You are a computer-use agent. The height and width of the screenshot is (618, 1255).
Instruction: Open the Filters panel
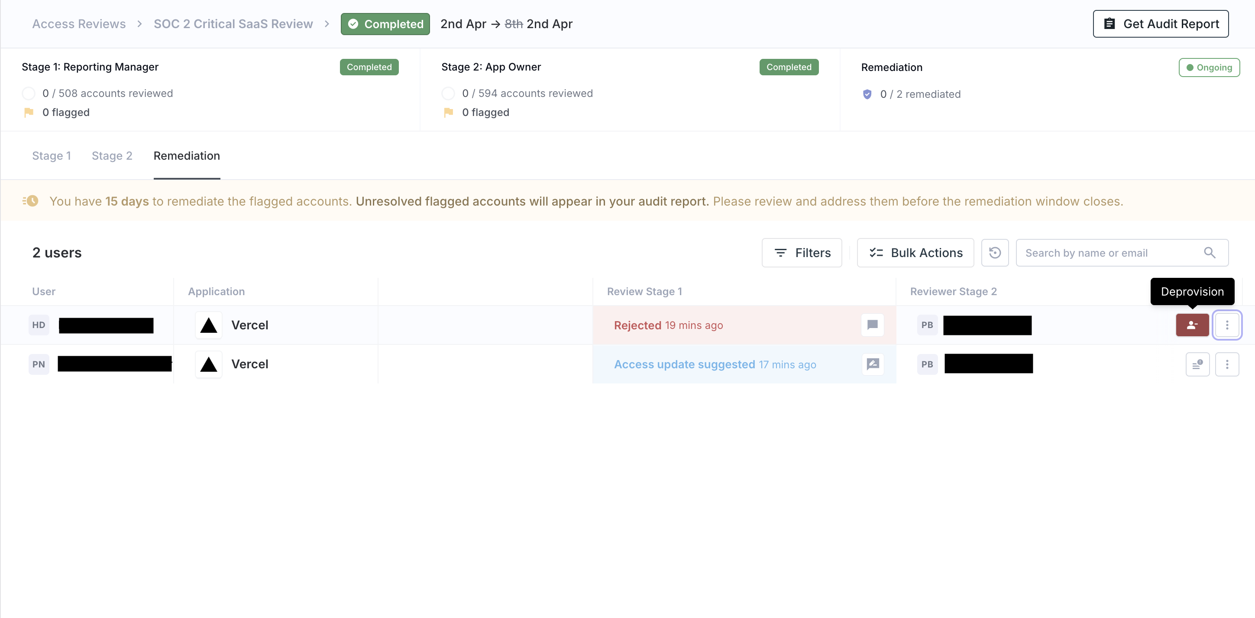[x=802, y=253]
